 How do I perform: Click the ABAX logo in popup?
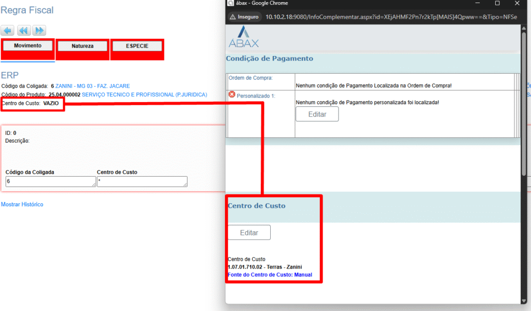click(243, 38)
